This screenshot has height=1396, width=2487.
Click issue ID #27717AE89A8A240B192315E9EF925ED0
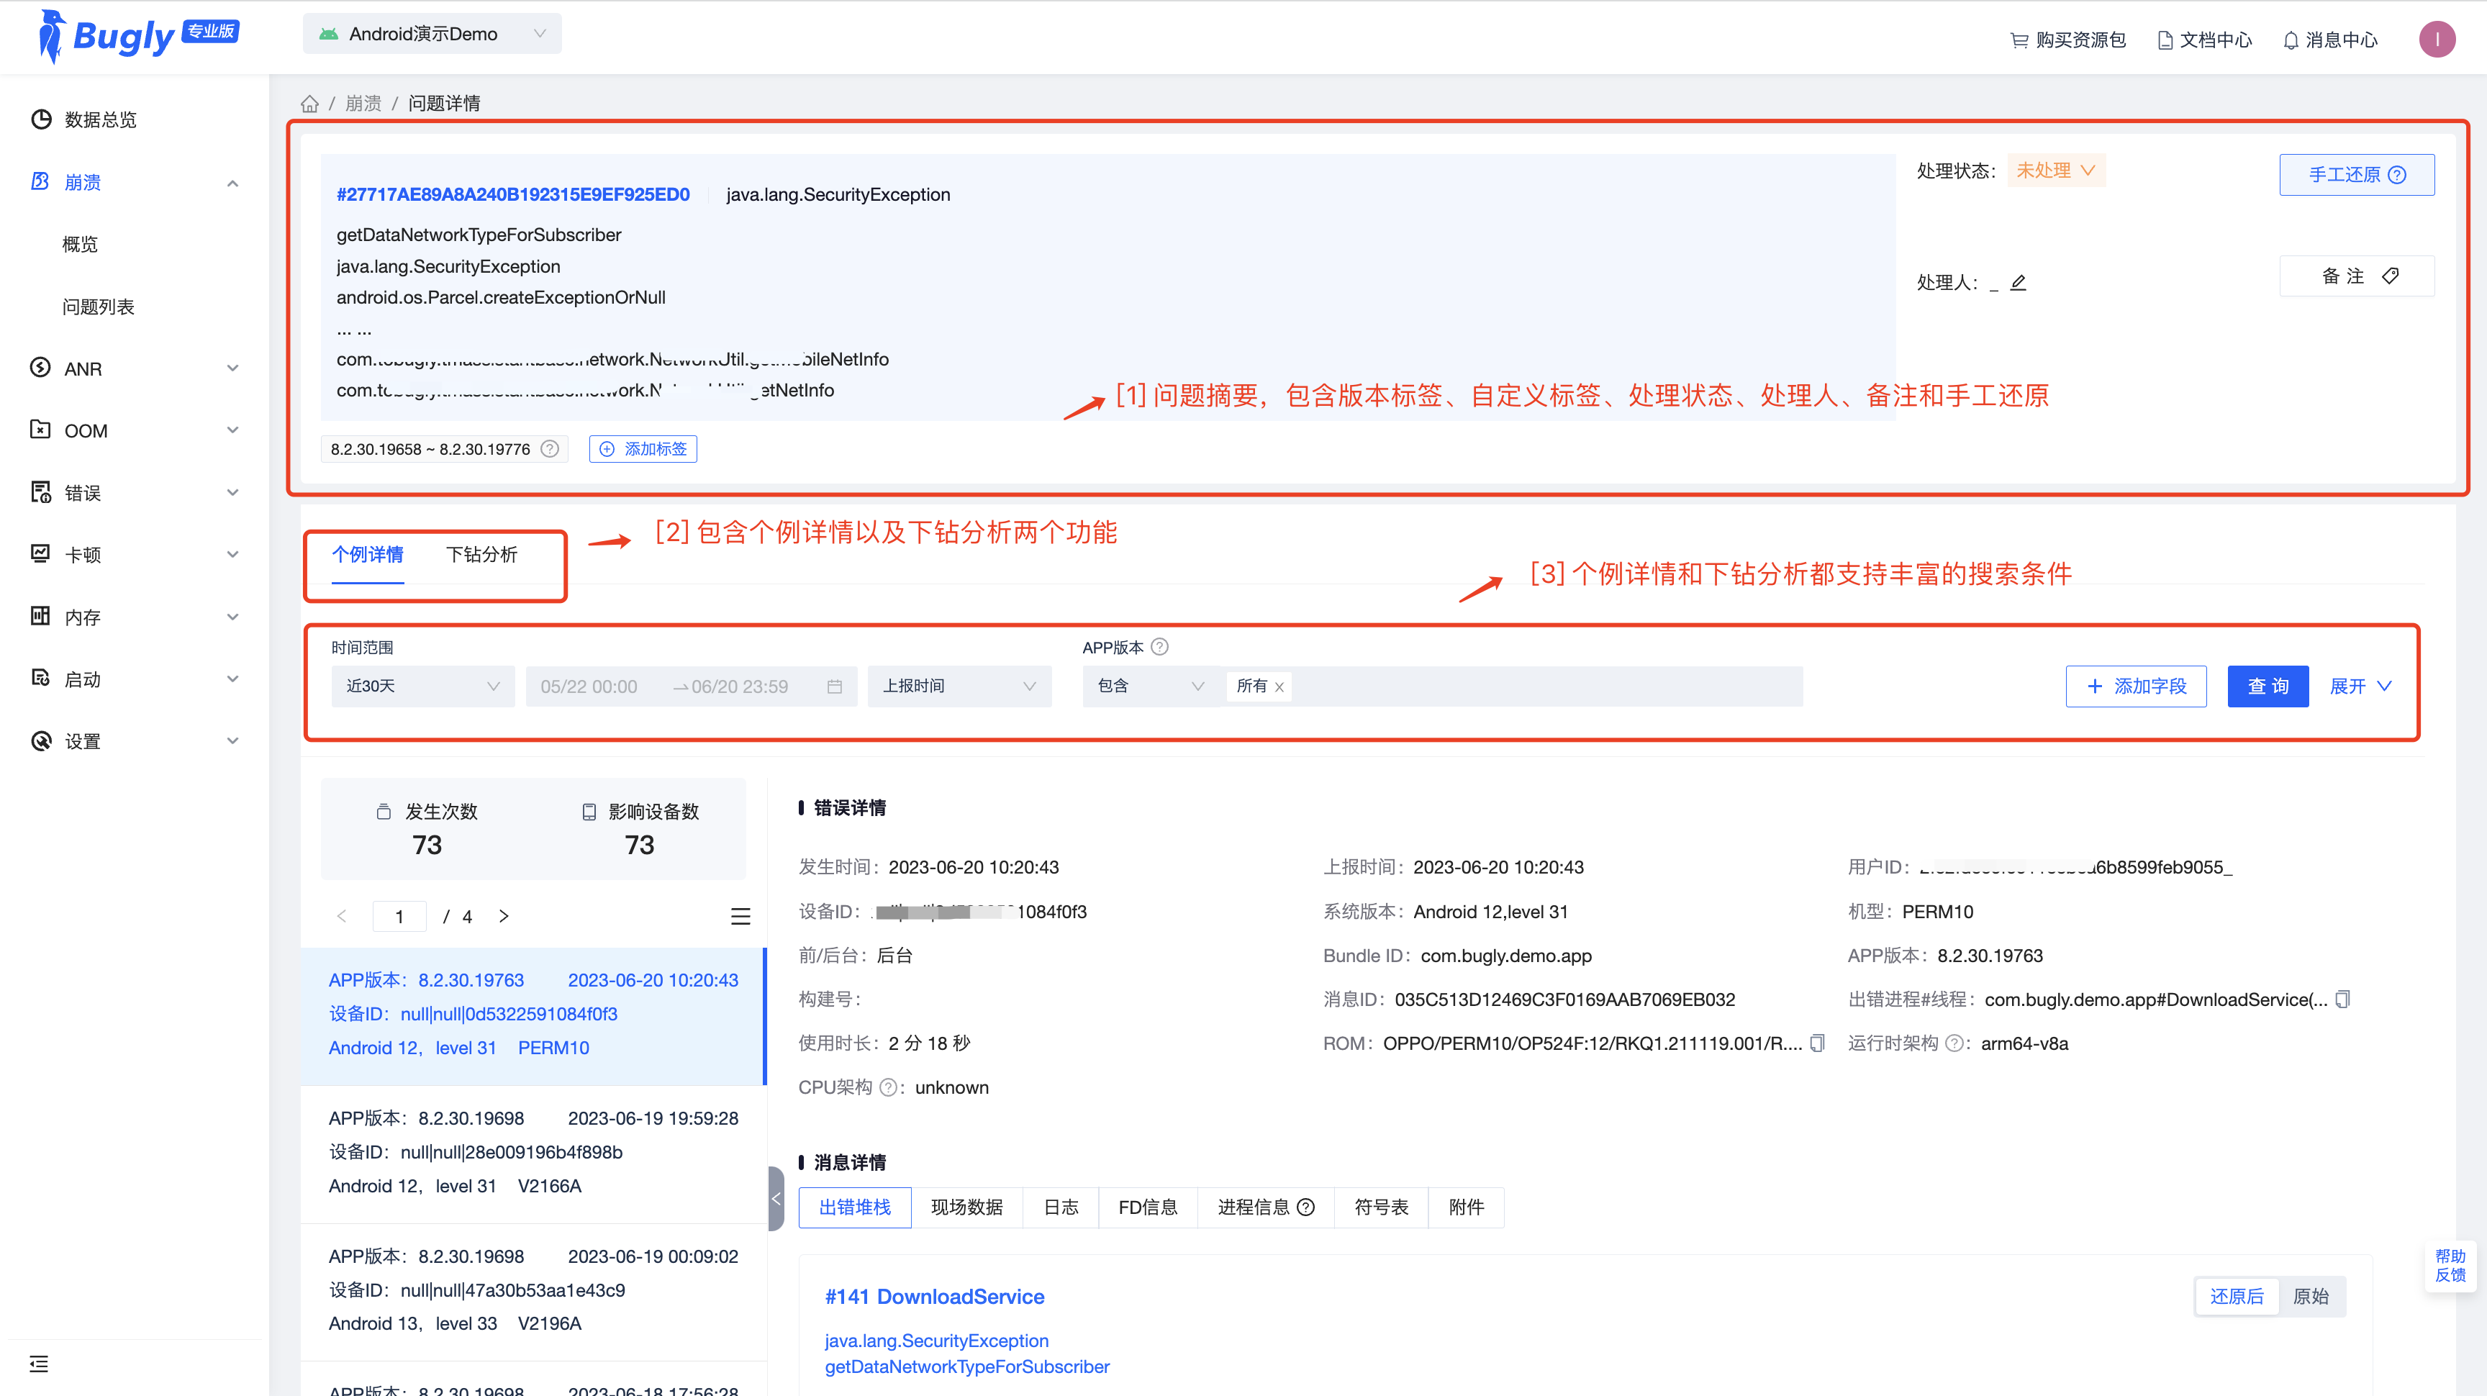click(x=512, y=194)
